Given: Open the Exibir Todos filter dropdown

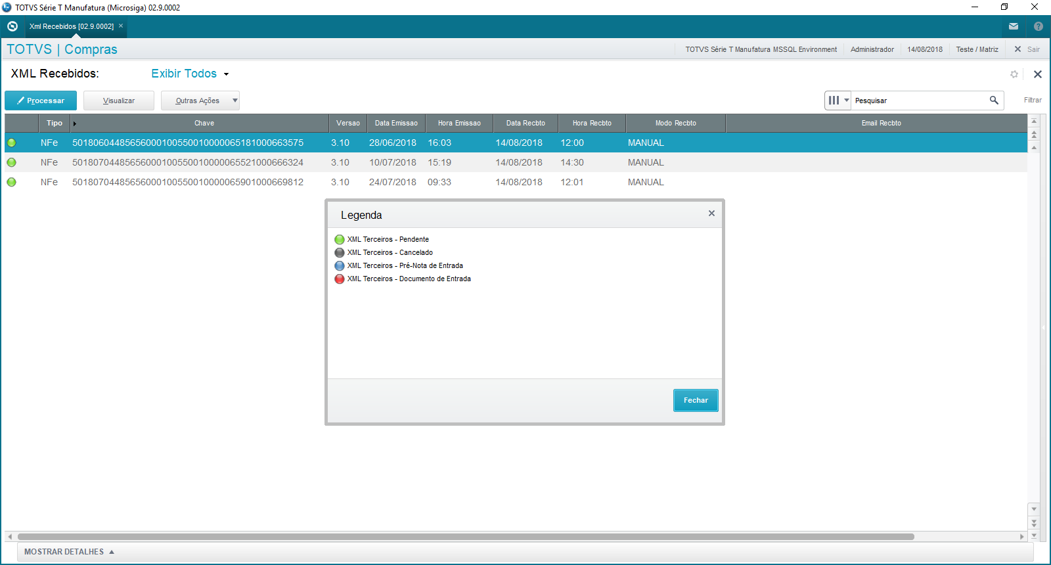Looking at the screenshot, I should [x=190, y=74].
